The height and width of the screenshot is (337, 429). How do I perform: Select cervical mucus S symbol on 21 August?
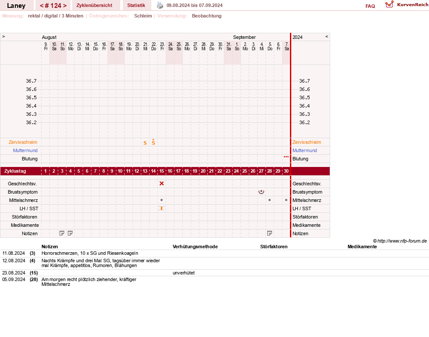[145, 143]
